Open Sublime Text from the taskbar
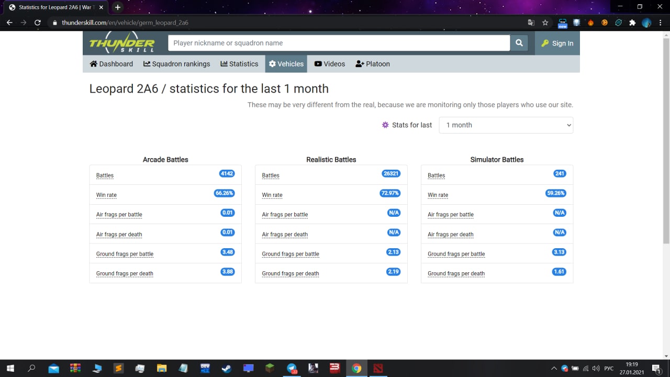The image size is (670, 377). 119,368
